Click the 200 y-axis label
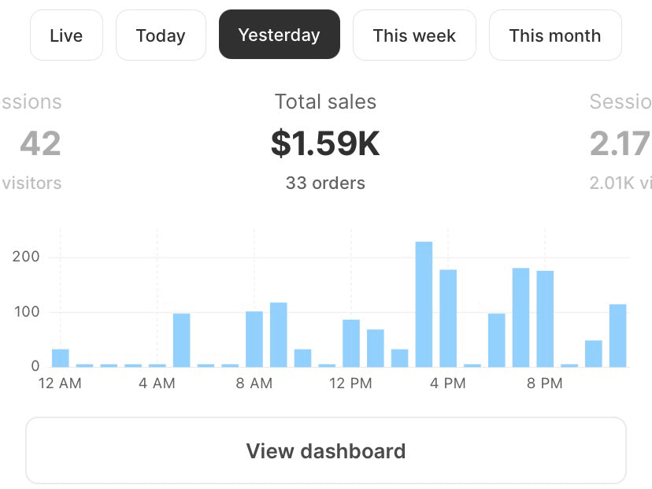Screen dimensions: 652x489 26,257
